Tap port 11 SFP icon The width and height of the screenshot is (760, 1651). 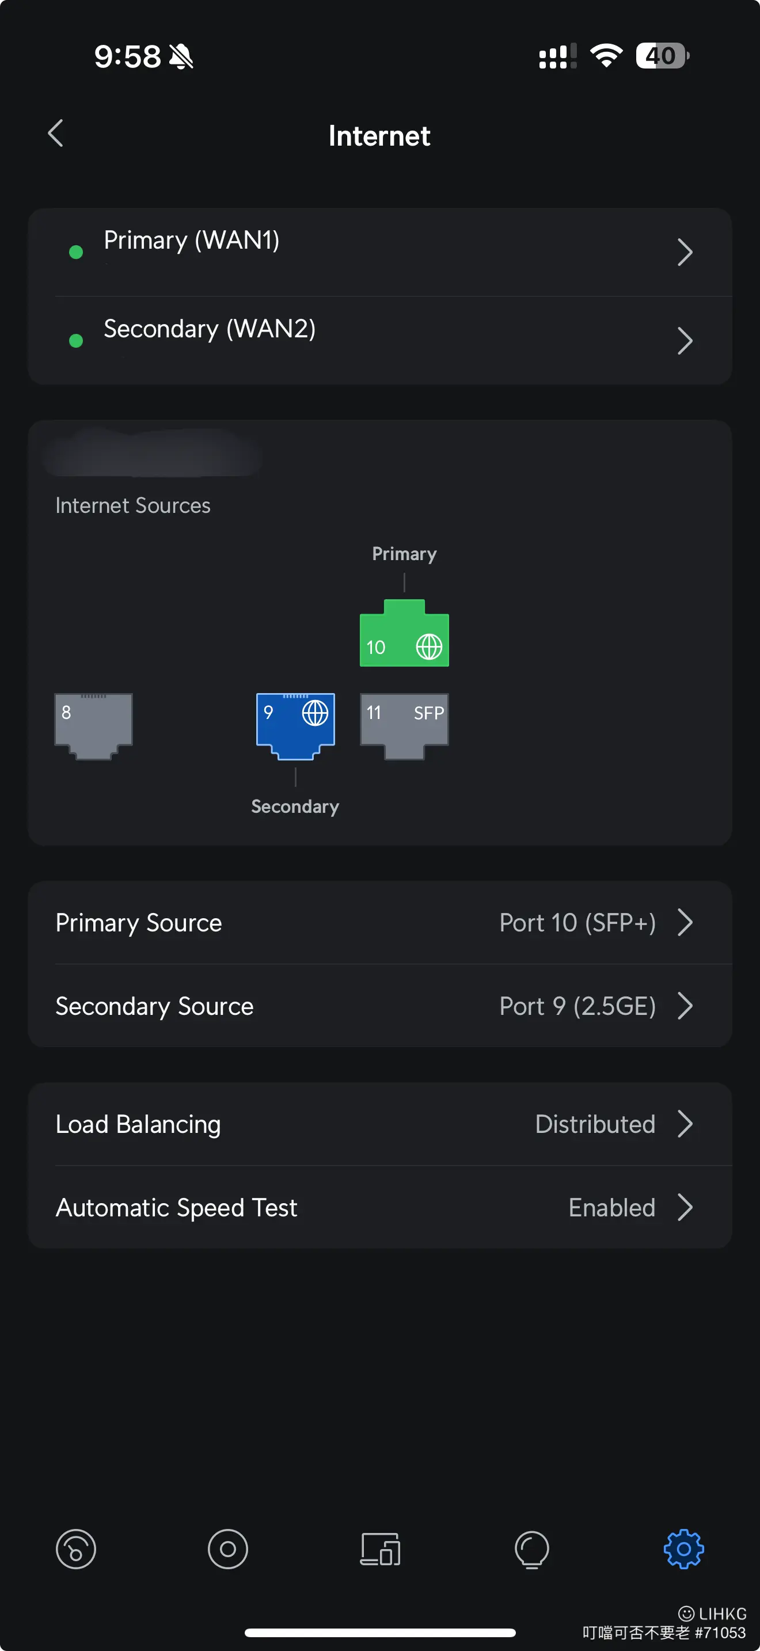[x=404, y=726]
